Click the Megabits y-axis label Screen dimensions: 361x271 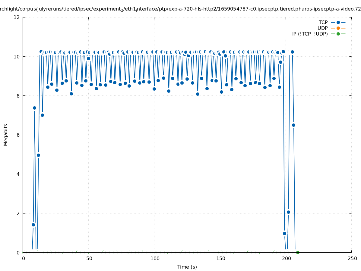pyautogui.click(x=6, y=135)
